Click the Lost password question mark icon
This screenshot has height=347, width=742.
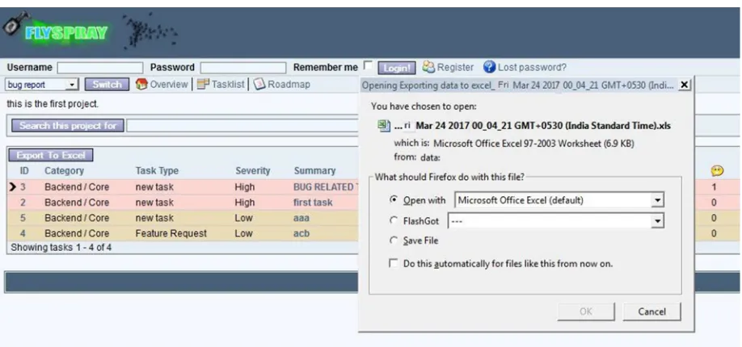click(489, 67)
